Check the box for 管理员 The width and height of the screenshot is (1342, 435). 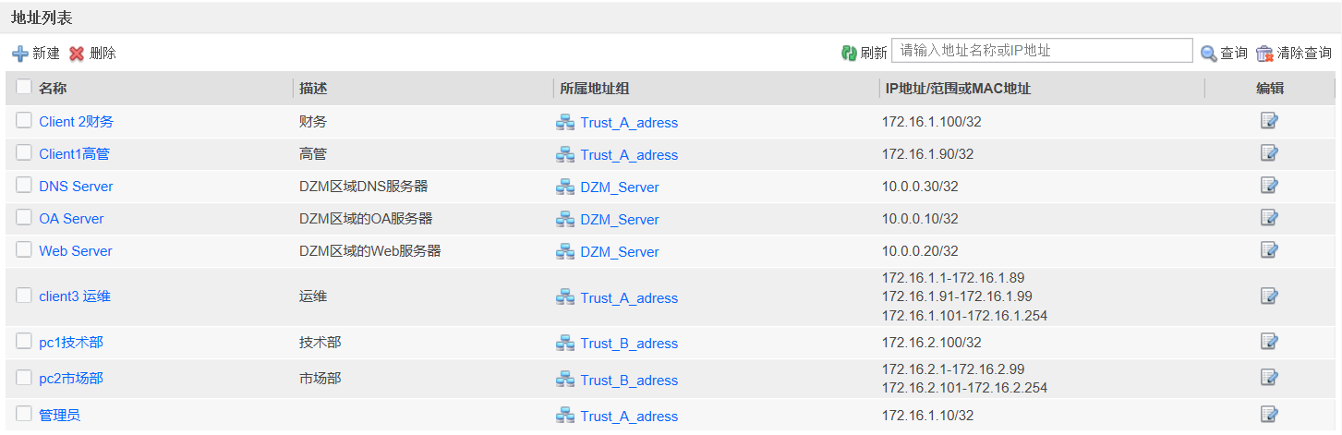pos(24,414)
